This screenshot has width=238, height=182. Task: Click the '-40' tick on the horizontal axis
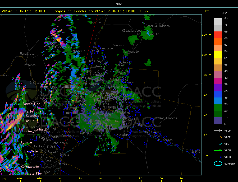[19, 179]
